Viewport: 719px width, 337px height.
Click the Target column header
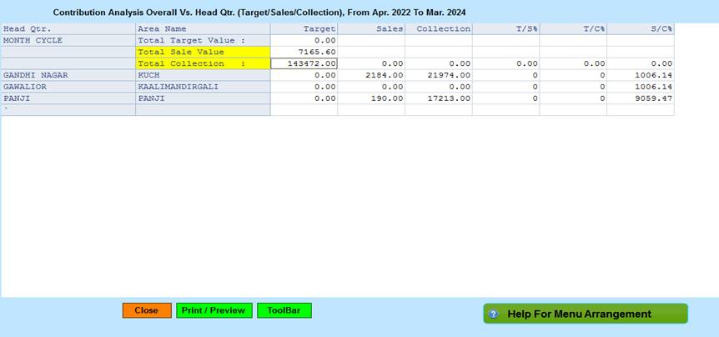[x=304, y=28]
